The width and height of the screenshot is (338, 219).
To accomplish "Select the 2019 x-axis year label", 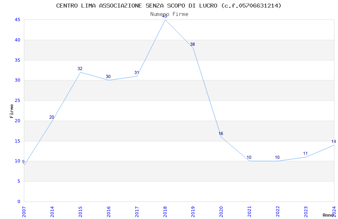I will point(193,212).
